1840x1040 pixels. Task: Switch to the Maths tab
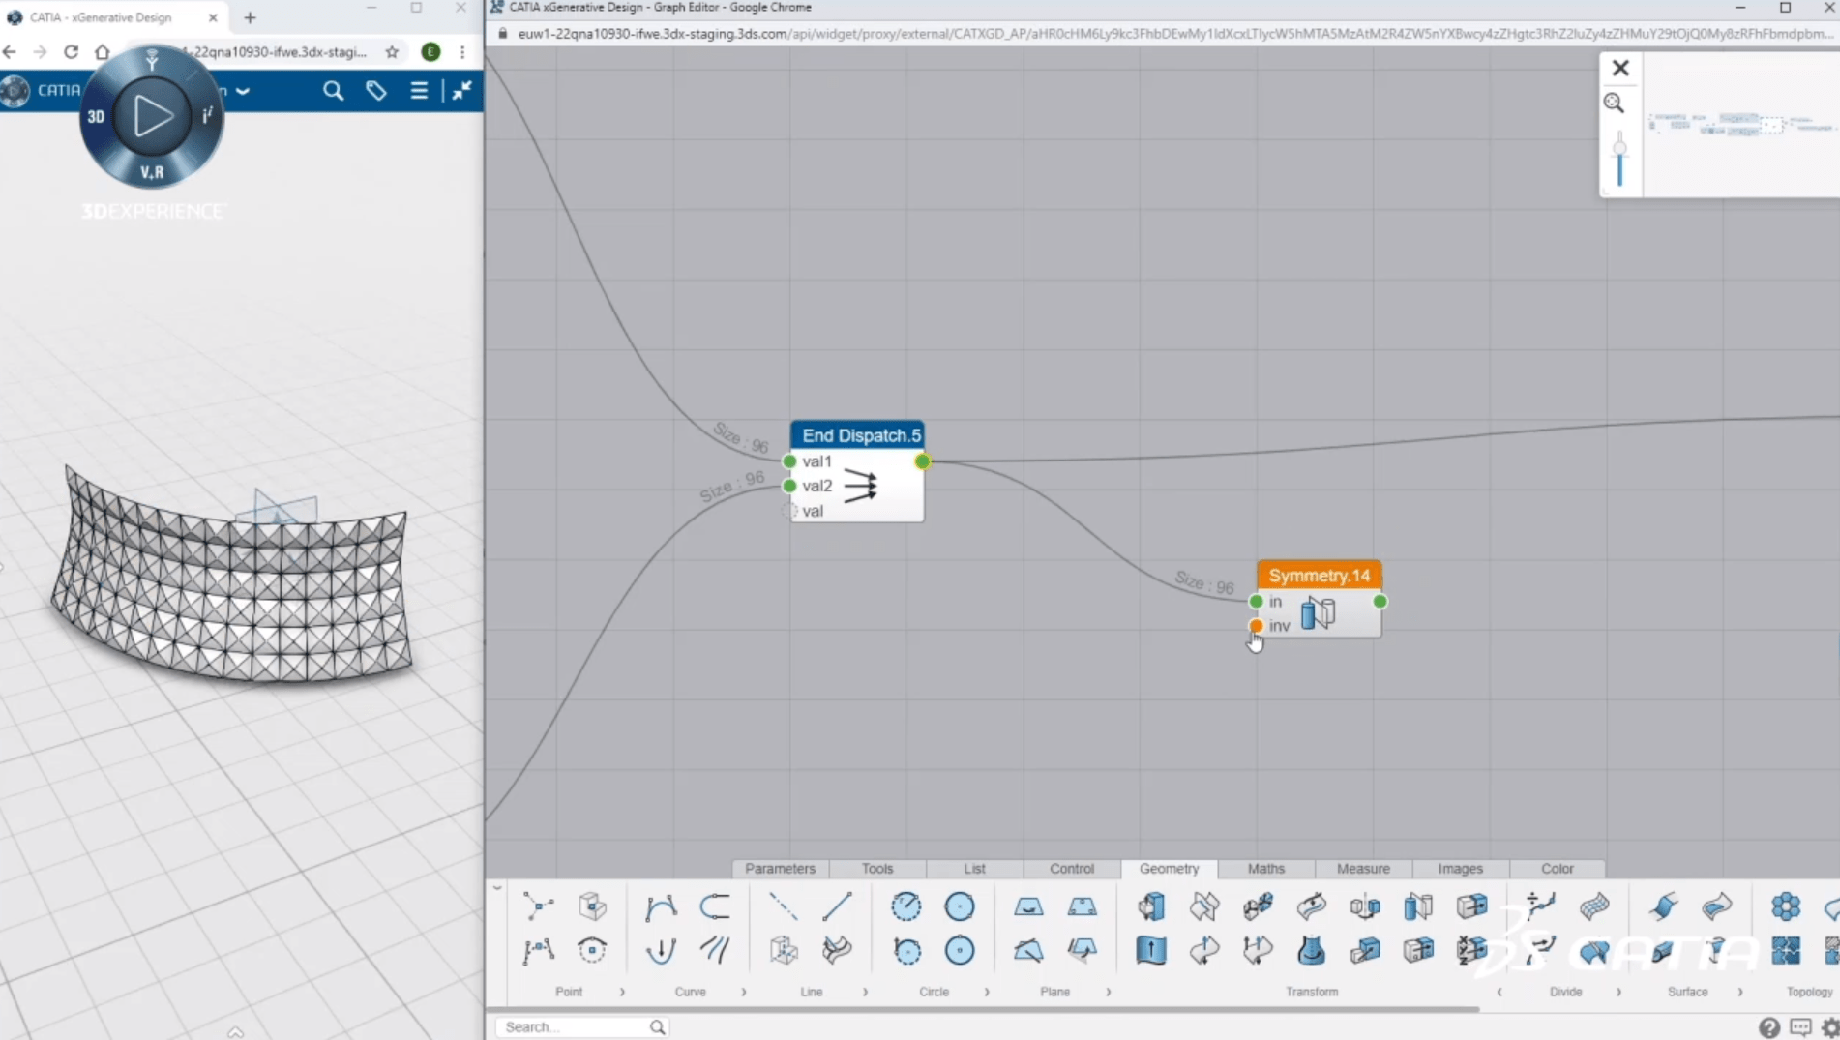pyautogui.click(x=1266, y=869)
